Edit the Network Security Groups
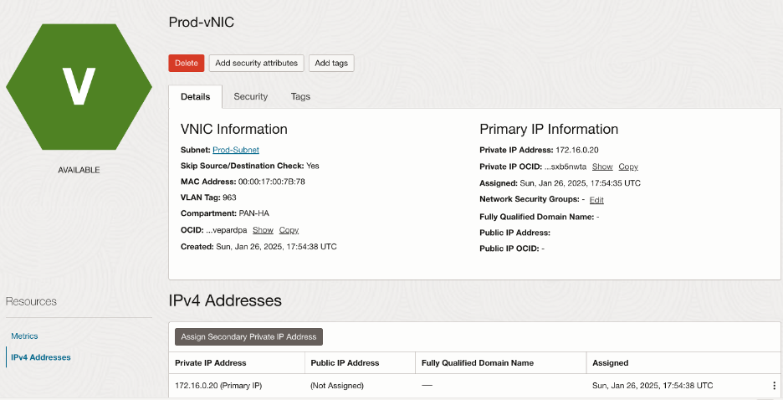783x400 pixels. 596,200
